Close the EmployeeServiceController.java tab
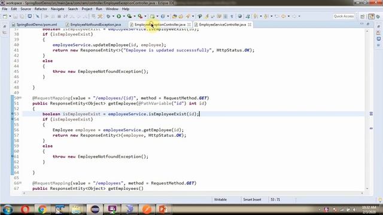This screenshot has height=215, width=383. click(250, 24)
